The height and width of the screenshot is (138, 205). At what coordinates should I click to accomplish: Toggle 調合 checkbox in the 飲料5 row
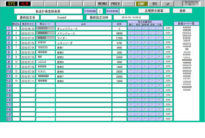[x=131, y=66]
